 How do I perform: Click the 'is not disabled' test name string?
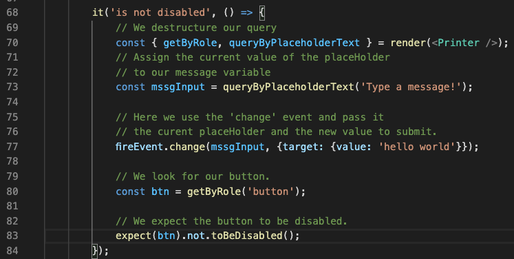coord(160,12)
